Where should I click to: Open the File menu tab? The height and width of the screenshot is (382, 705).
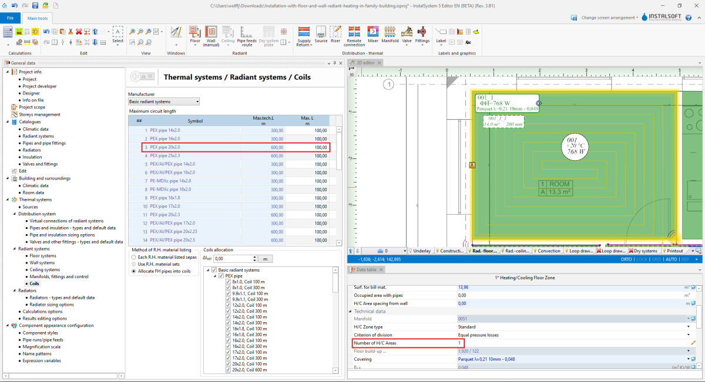point(10,18)
